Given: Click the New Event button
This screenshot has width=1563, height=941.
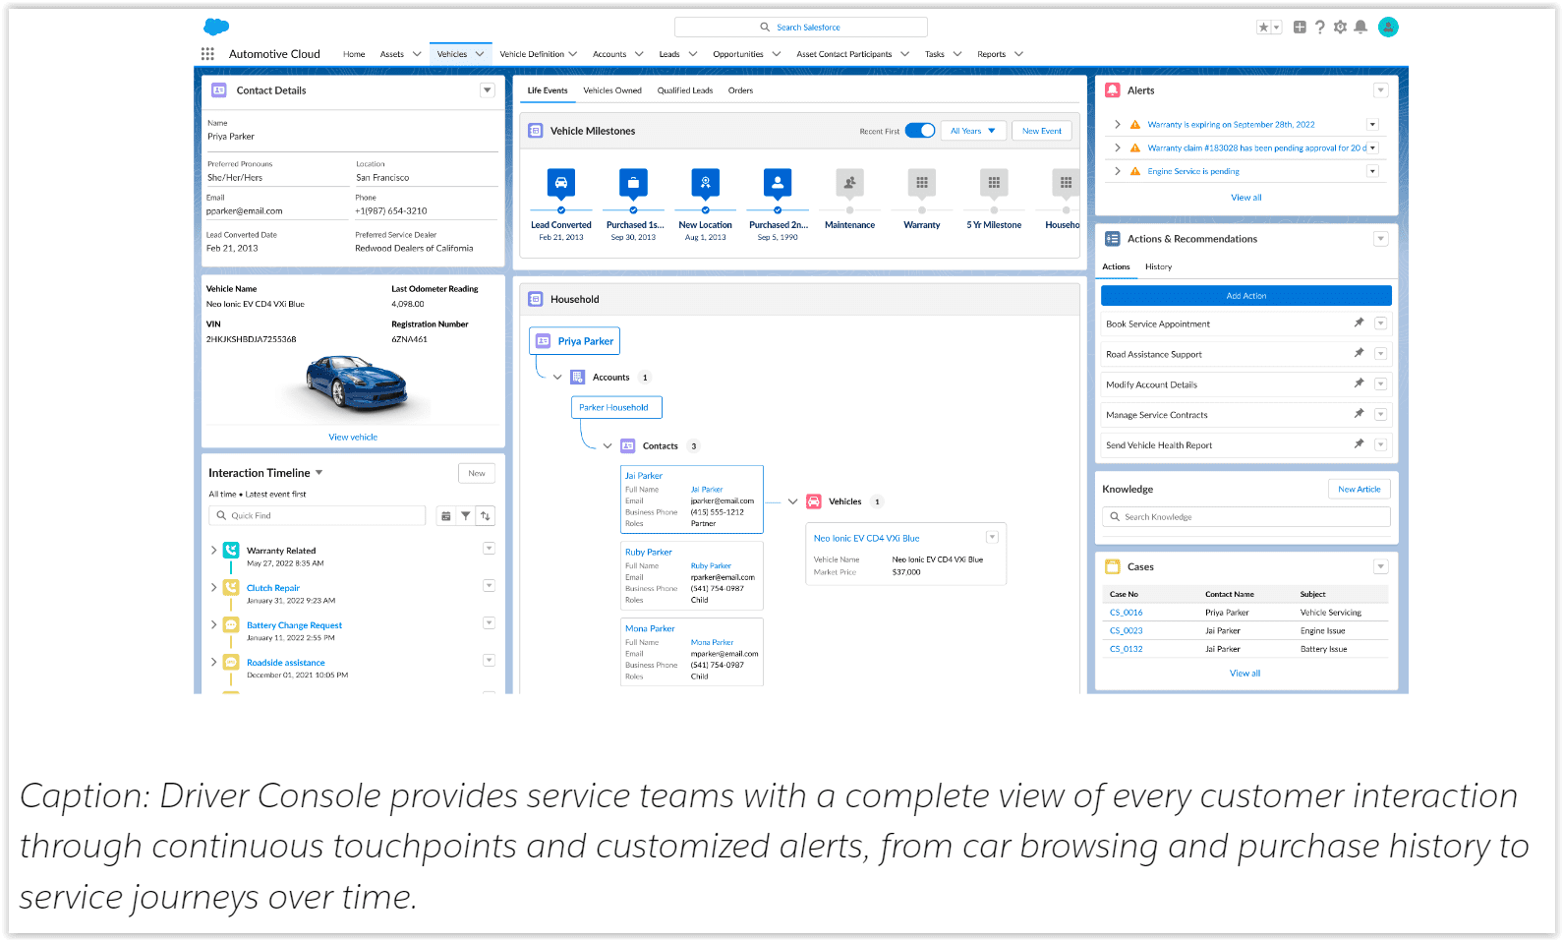Looking at the screenshot, I should 1042,131.
